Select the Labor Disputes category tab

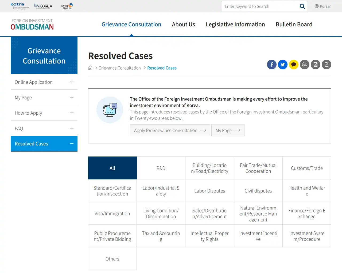click(209, 191)
